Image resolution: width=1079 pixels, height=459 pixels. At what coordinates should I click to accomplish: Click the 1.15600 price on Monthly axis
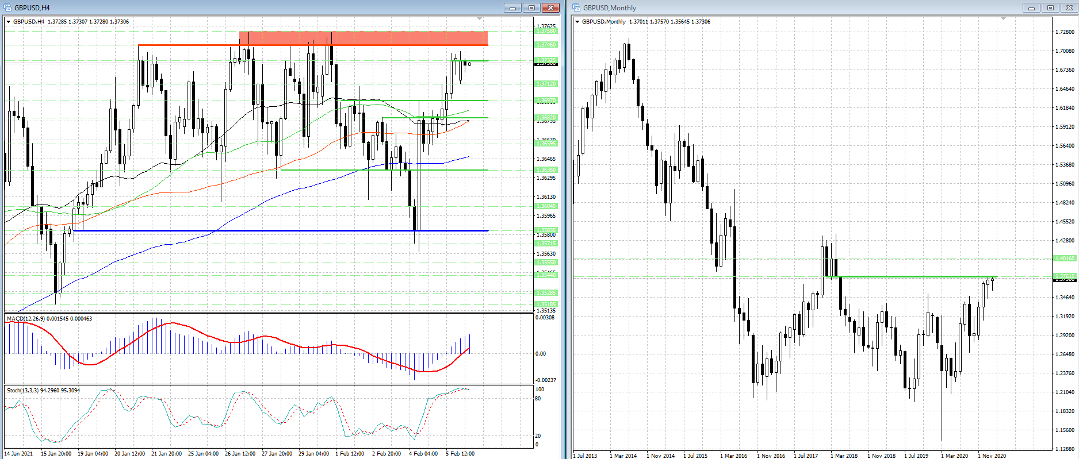coord(1065,430)
